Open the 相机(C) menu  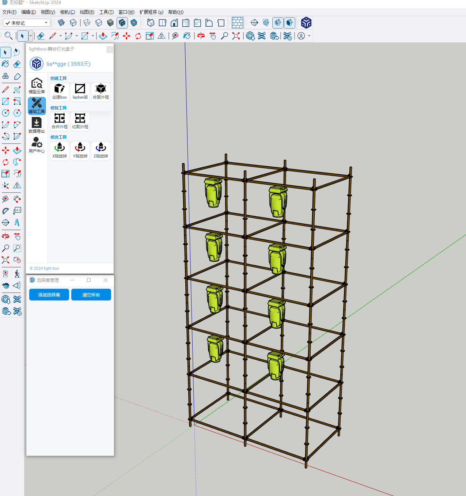pos(67,12)
